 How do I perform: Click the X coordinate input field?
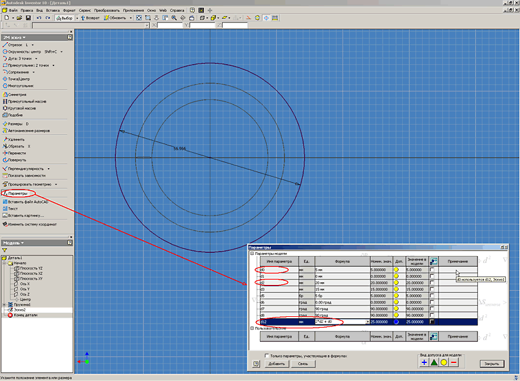170,25
